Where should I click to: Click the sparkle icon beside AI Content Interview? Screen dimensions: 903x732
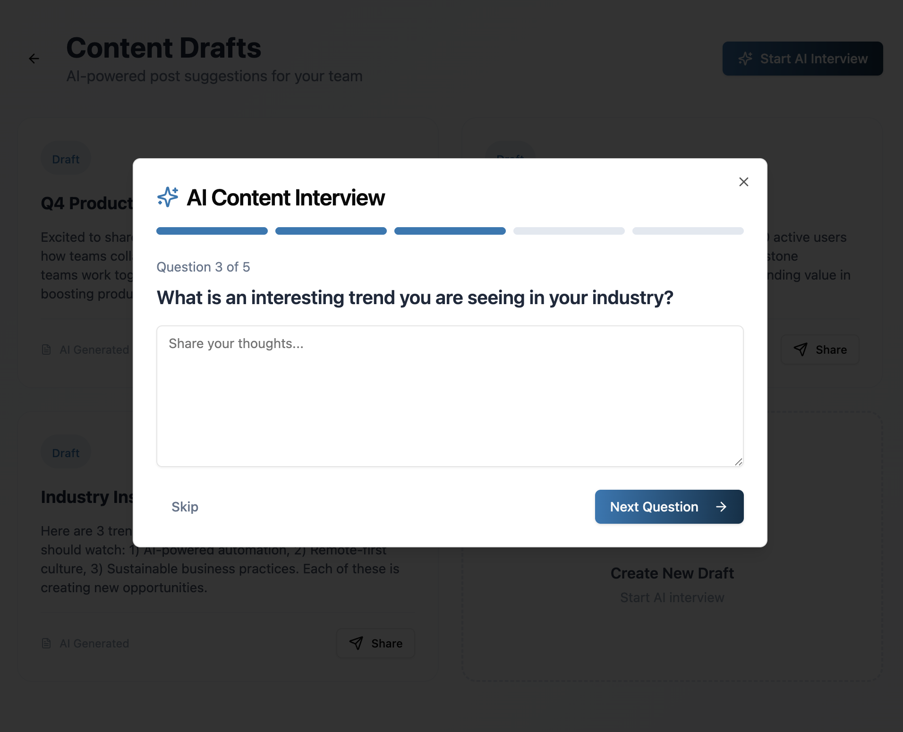coord(168,197)
